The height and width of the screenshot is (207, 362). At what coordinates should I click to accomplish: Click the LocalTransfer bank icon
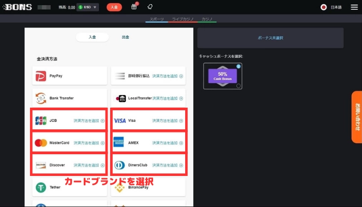coord(120,98)
